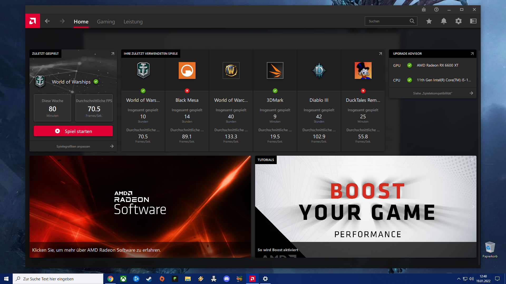Click the bug report icon

[x=424, y=9]
